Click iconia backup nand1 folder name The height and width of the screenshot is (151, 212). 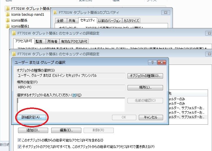[28, 14]
